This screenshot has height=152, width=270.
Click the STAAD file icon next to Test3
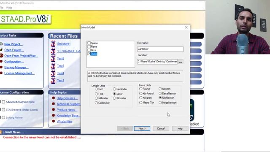[x=53, y=81]
